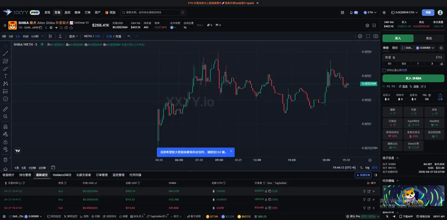Click the 快捷交易 quick trade button
The width and height of the screenshot is (447, 220).
point(363,175)
